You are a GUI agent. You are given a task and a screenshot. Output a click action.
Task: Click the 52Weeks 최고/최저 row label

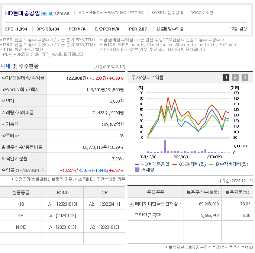point(20,90)
